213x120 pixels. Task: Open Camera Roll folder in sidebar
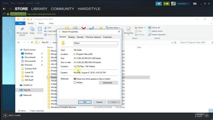(30, 69)
